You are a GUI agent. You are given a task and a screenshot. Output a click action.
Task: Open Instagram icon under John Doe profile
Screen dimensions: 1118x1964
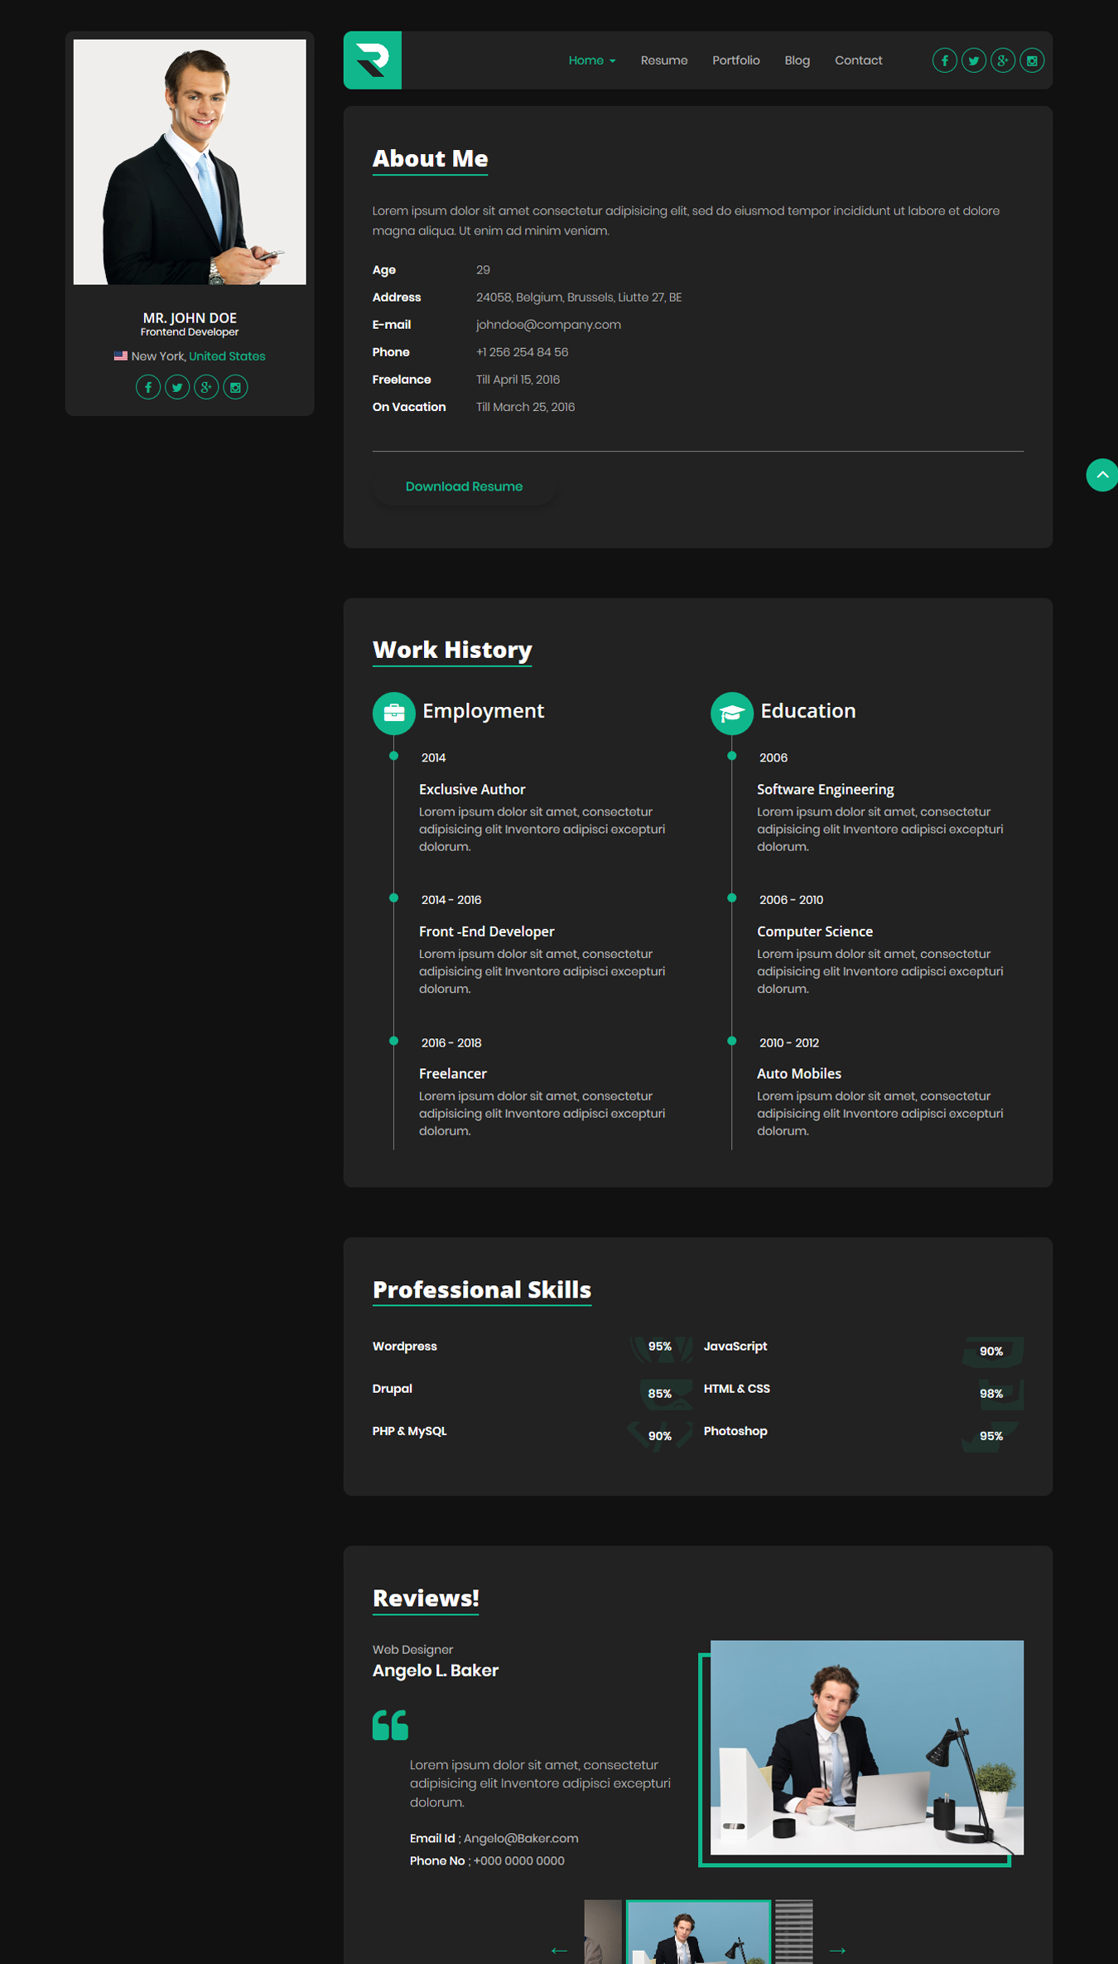click(235, 387)
